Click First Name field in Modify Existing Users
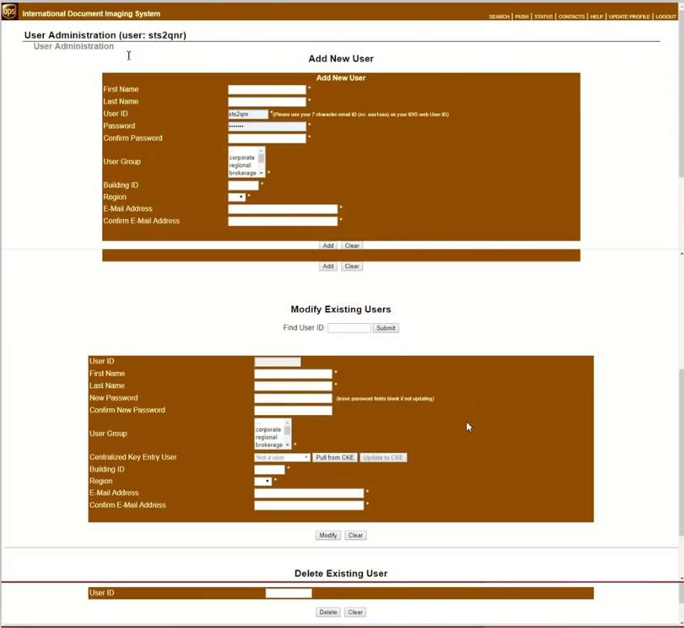 (x=293, y=374)
